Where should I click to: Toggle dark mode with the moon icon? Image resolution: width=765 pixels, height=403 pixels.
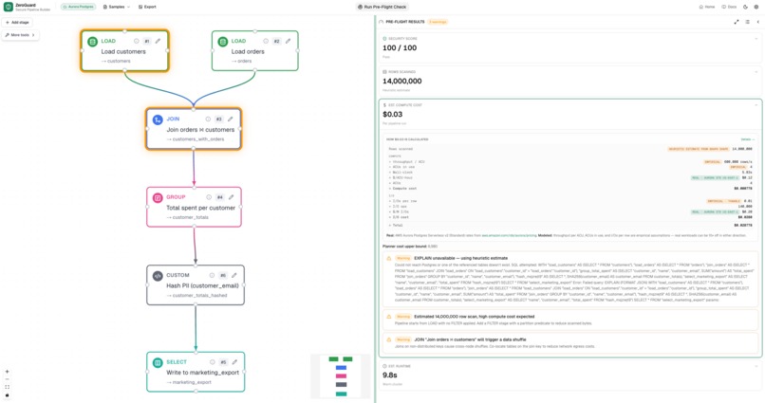click(x=745, y=7)
